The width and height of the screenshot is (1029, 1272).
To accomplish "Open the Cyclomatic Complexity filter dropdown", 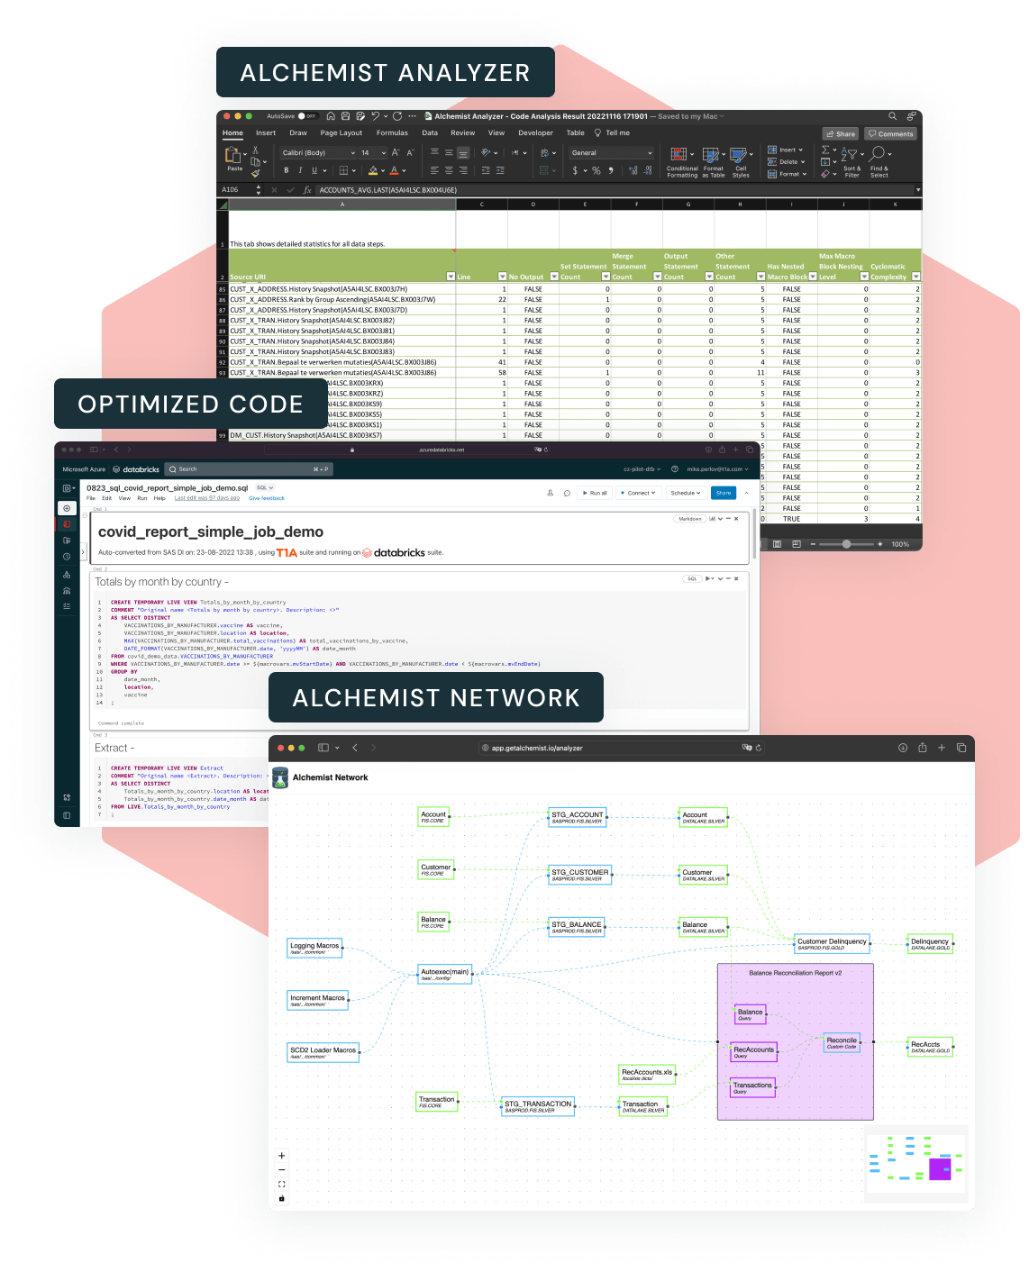I will [916, 277].
